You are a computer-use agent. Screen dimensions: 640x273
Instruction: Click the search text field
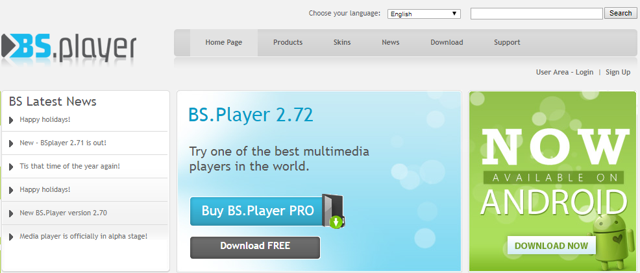[536, 14]
